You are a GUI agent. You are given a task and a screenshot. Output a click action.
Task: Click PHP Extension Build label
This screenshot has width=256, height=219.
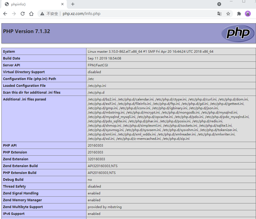(x=20, y=173)
